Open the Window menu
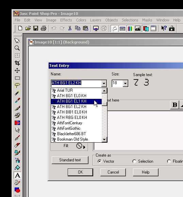 click(163, 20)
